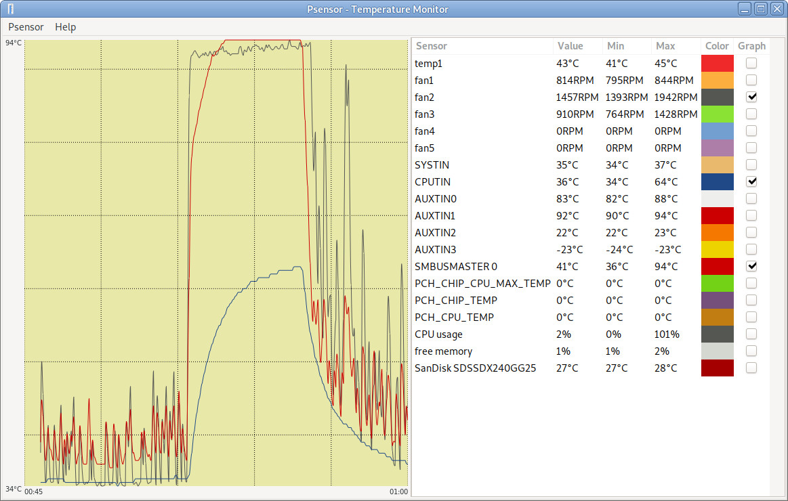Viewport: 788px width, 501px height.
Task: Select the fan2 sensor name
Action: 424,97
